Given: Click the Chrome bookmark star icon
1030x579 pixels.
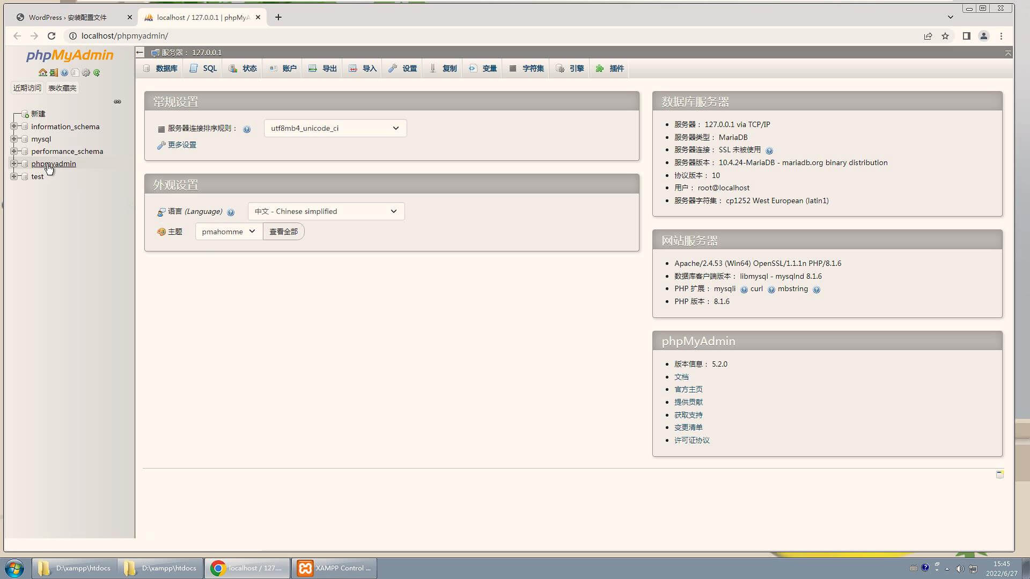Looking at the screenshot, I should pos(945,36).
